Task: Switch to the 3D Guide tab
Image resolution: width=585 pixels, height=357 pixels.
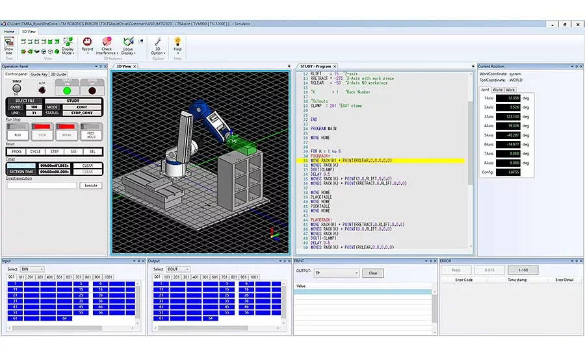Action: tap(58, 74)
